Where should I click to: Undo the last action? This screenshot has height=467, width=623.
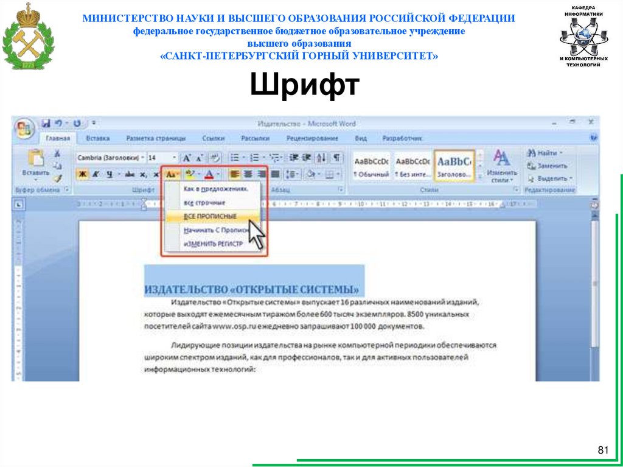coord(58,124)
